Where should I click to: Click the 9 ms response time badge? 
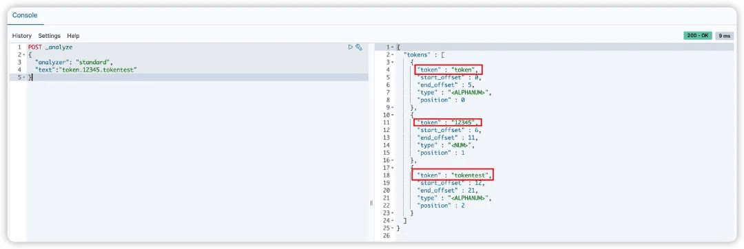point(724,36)
